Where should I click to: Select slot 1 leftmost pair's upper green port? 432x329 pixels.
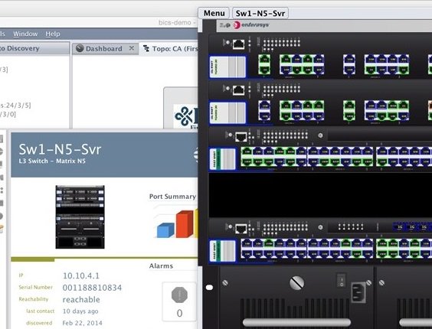(x=264, y=60)
